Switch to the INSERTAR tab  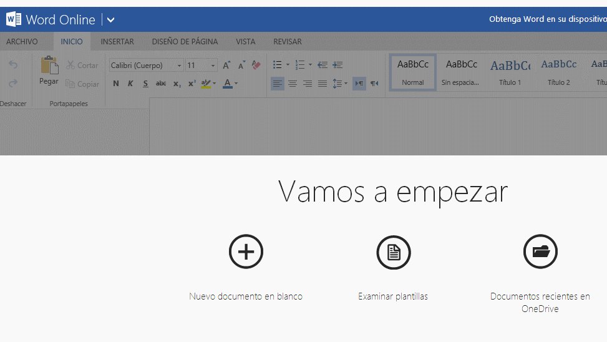(x=117, y=42)
